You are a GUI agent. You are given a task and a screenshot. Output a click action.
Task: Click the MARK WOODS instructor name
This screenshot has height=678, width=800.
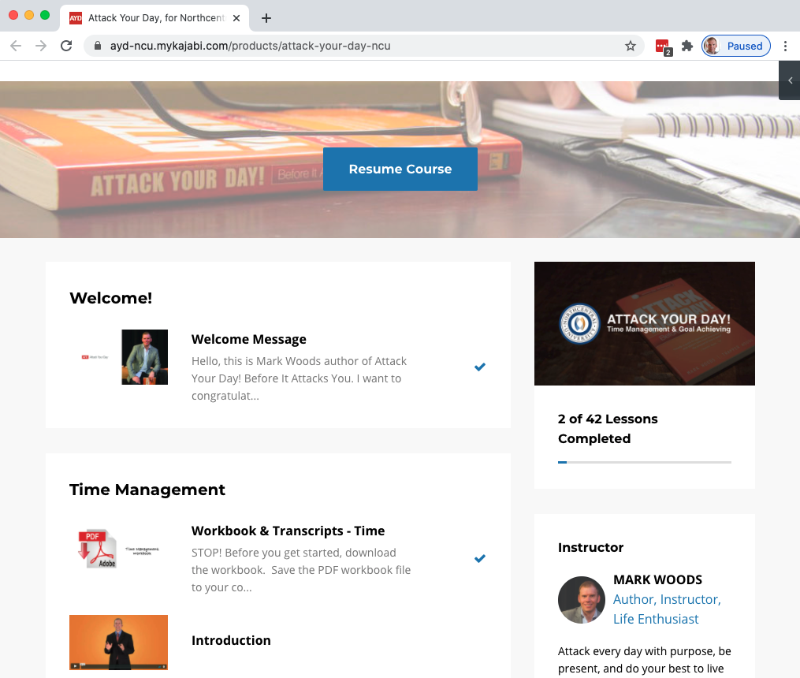tap(657, 579)
